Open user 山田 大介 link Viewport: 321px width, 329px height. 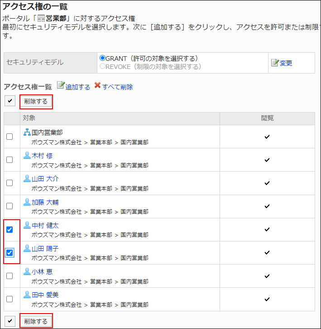[x=45, y=179]
